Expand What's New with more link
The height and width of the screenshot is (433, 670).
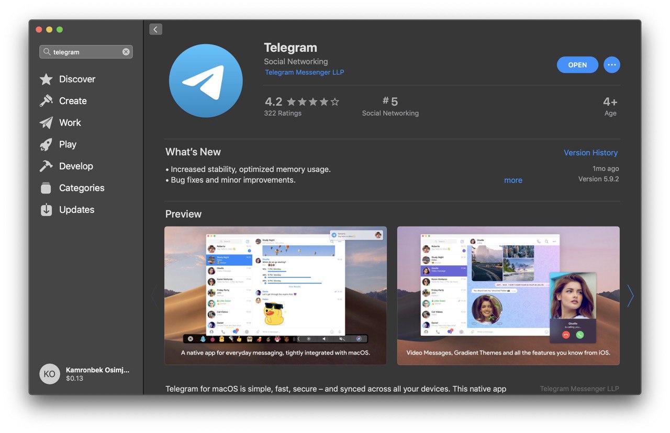[513, 180]
